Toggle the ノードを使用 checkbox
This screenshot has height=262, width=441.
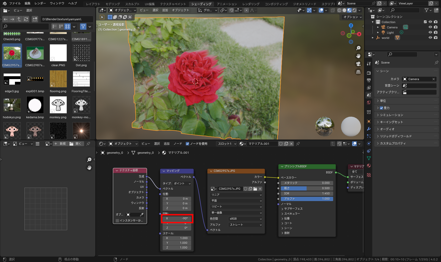[x=187, y=144]
